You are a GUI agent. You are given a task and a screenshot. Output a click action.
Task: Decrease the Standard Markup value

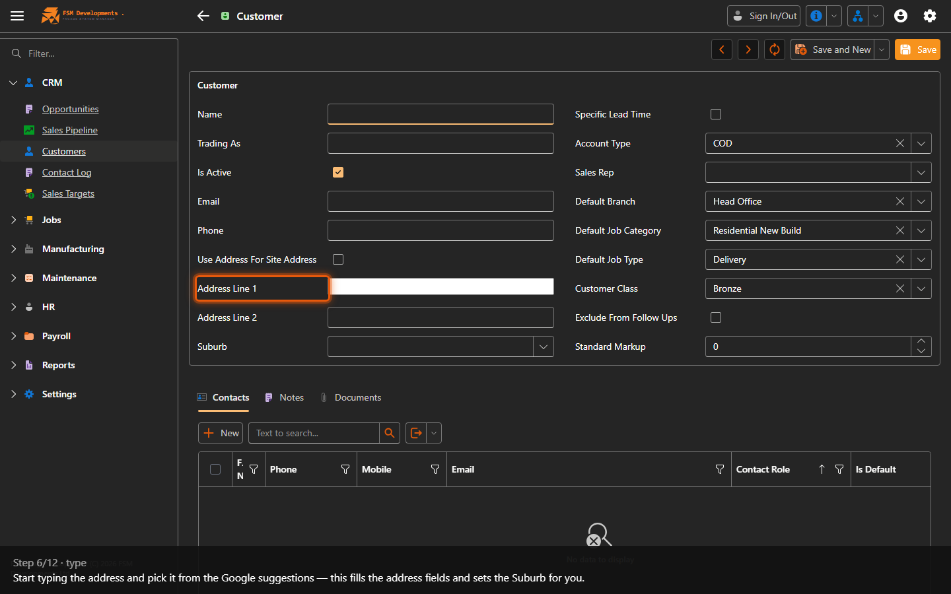tap(921, 351)
